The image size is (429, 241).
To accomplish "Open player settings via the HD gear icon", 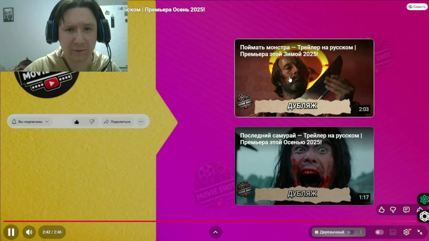I will [x=407, y=232].
